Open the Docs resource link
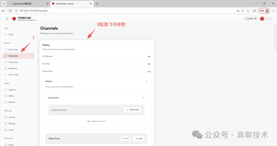This screenshot has height=146, width=277. (18, 145)
